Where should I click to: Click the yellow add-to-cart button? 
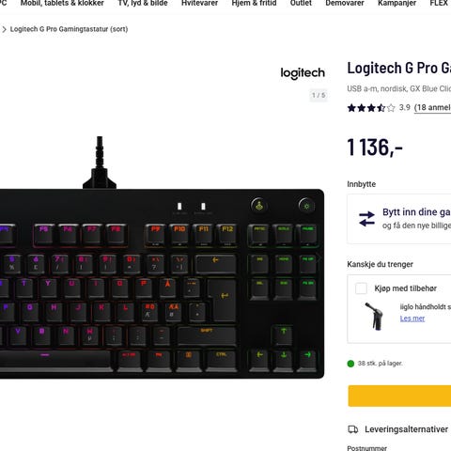tap(399, 396)
